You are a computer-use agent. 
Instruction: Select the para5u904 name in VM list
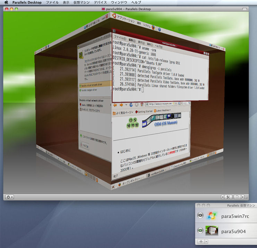click(233, 231)
